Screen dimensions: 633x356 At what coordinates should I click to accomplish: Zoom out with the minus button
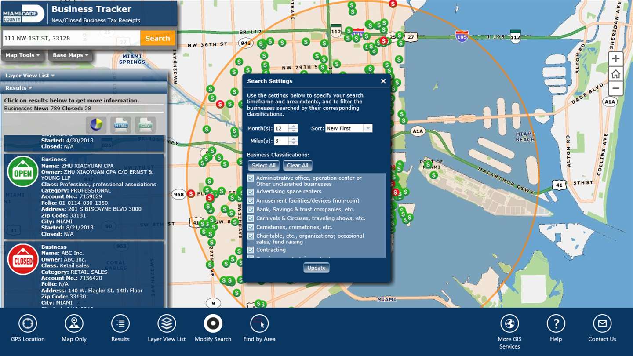(x=615, y=88)
